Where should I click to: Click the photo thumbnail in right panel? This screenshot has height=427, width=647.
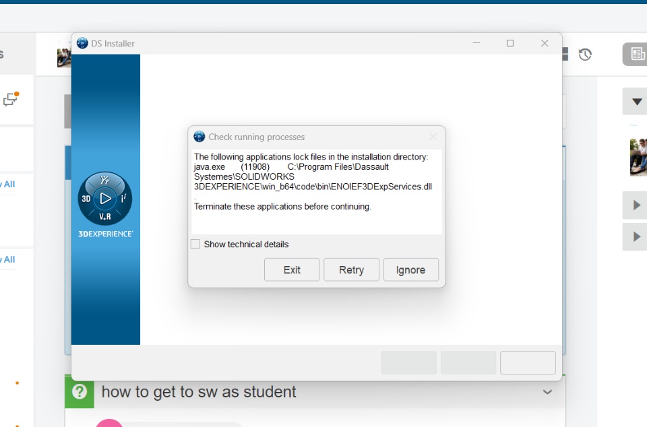(x=638, y=157)
